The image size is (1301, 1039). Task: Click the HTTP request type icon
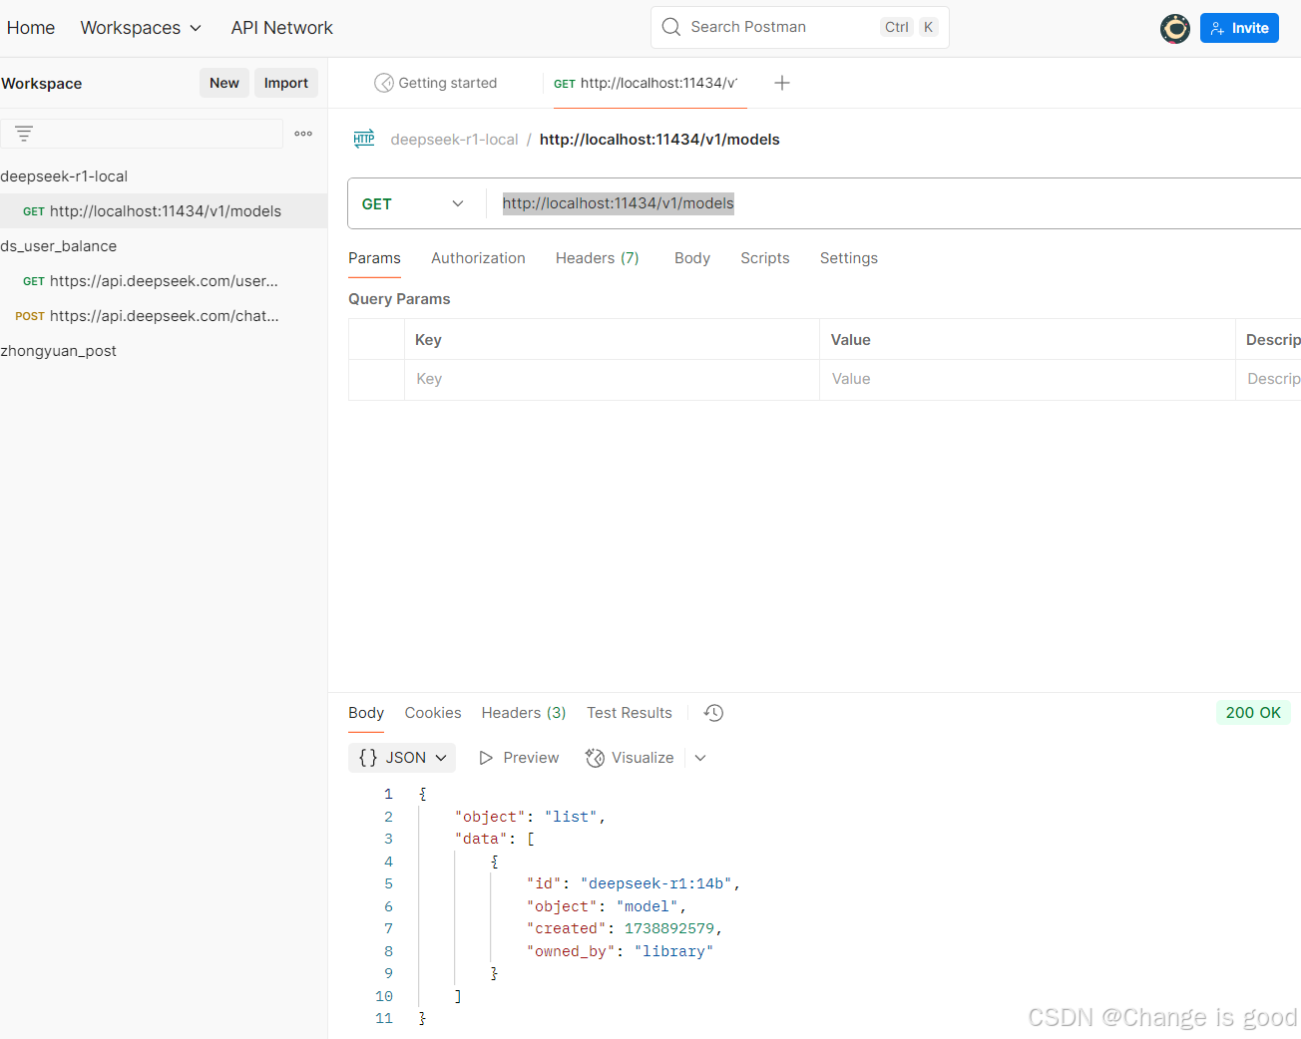click(x=364, y=139)
